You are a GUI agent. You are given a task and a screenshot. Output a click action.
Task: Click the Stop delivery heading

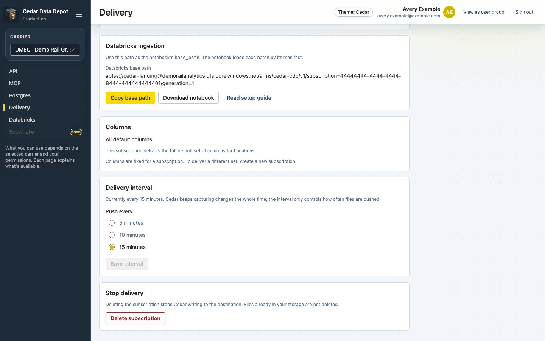pos(125,293)
